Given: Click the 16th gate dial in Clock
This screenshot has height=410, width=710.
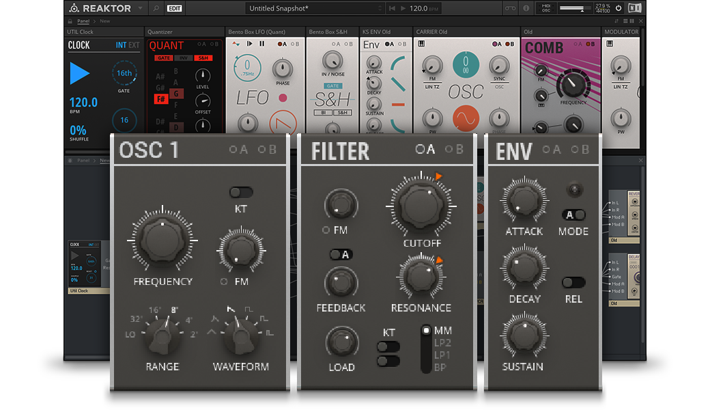Looking at the screenshot, I should pyautogui.click(x=124, y=73).
